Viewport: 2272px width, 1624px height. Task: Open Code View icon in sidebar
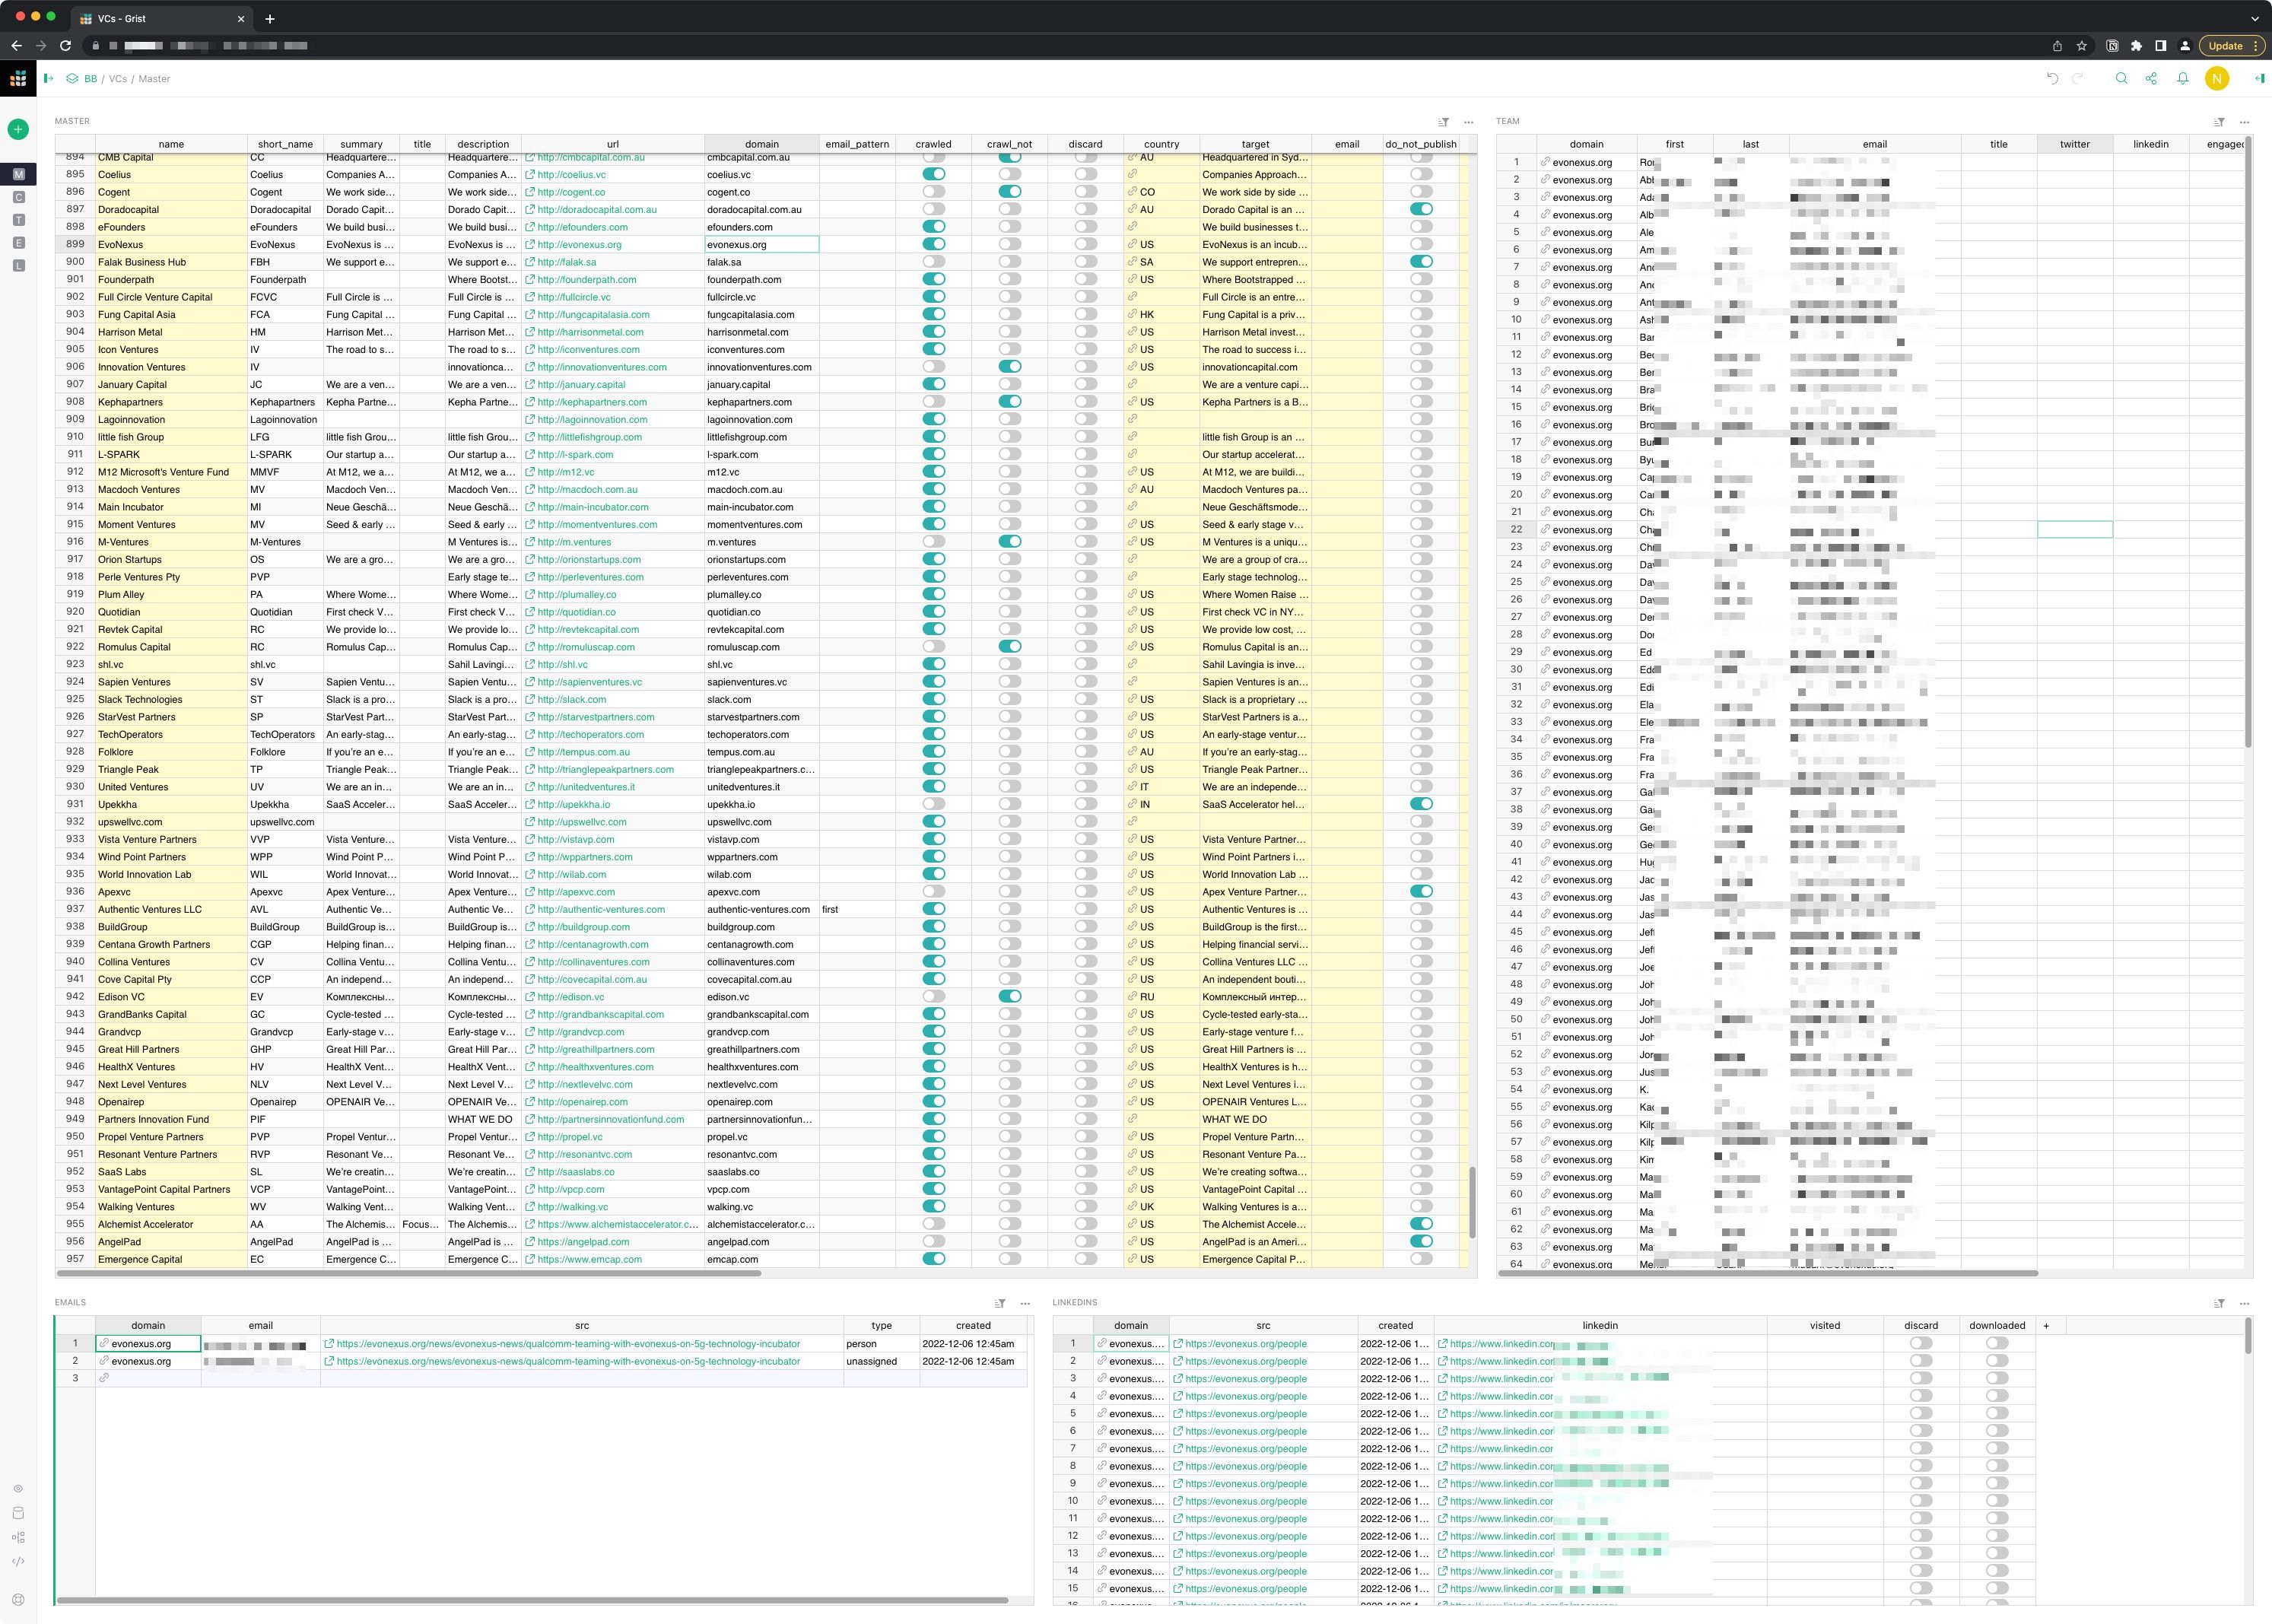(x=18, y=1561)
